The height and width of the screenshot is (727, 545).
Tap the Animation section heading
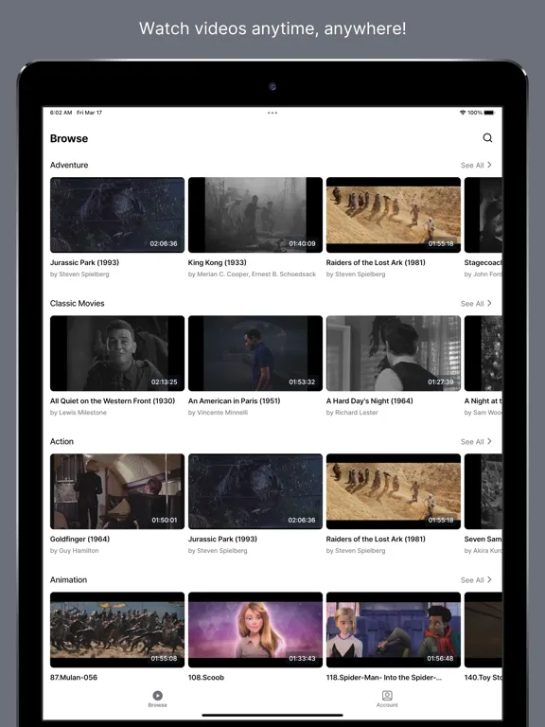point(68,579)
